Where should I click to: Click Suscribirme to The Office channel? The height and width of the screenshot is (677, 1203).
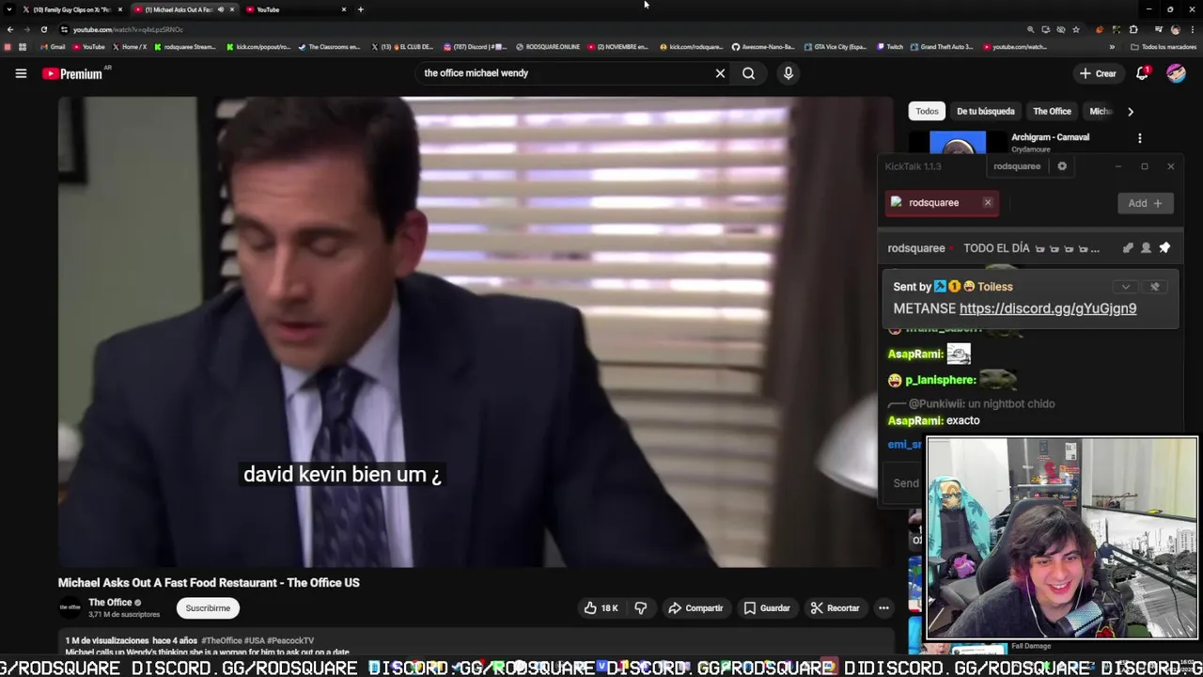pos(208,608)
